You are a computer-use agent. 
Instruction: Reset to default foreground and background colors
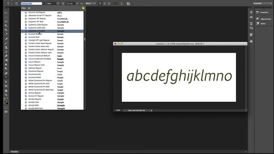[4, 98]
